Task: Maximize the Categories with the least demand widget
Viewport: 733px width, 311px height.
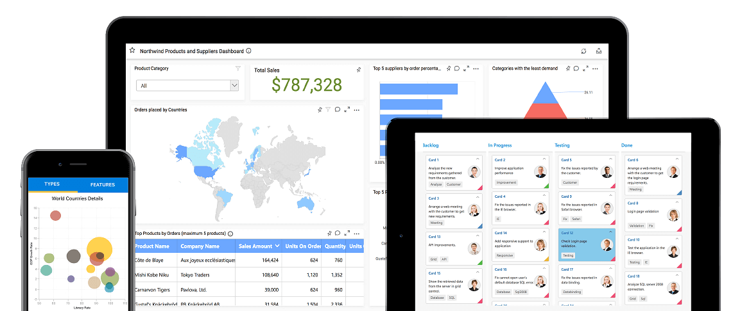Action: pos(585,68)
